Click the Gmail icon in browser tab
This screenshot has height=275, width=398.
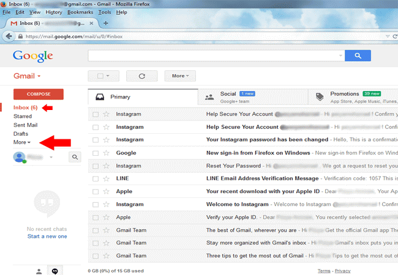[x=14, y=23]
